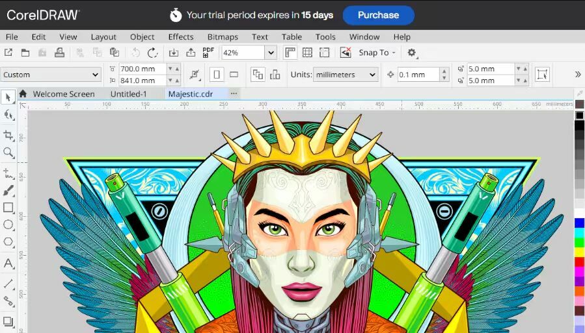
Task: Open the document tabs ellipsis menu
Action: point(234,93)
